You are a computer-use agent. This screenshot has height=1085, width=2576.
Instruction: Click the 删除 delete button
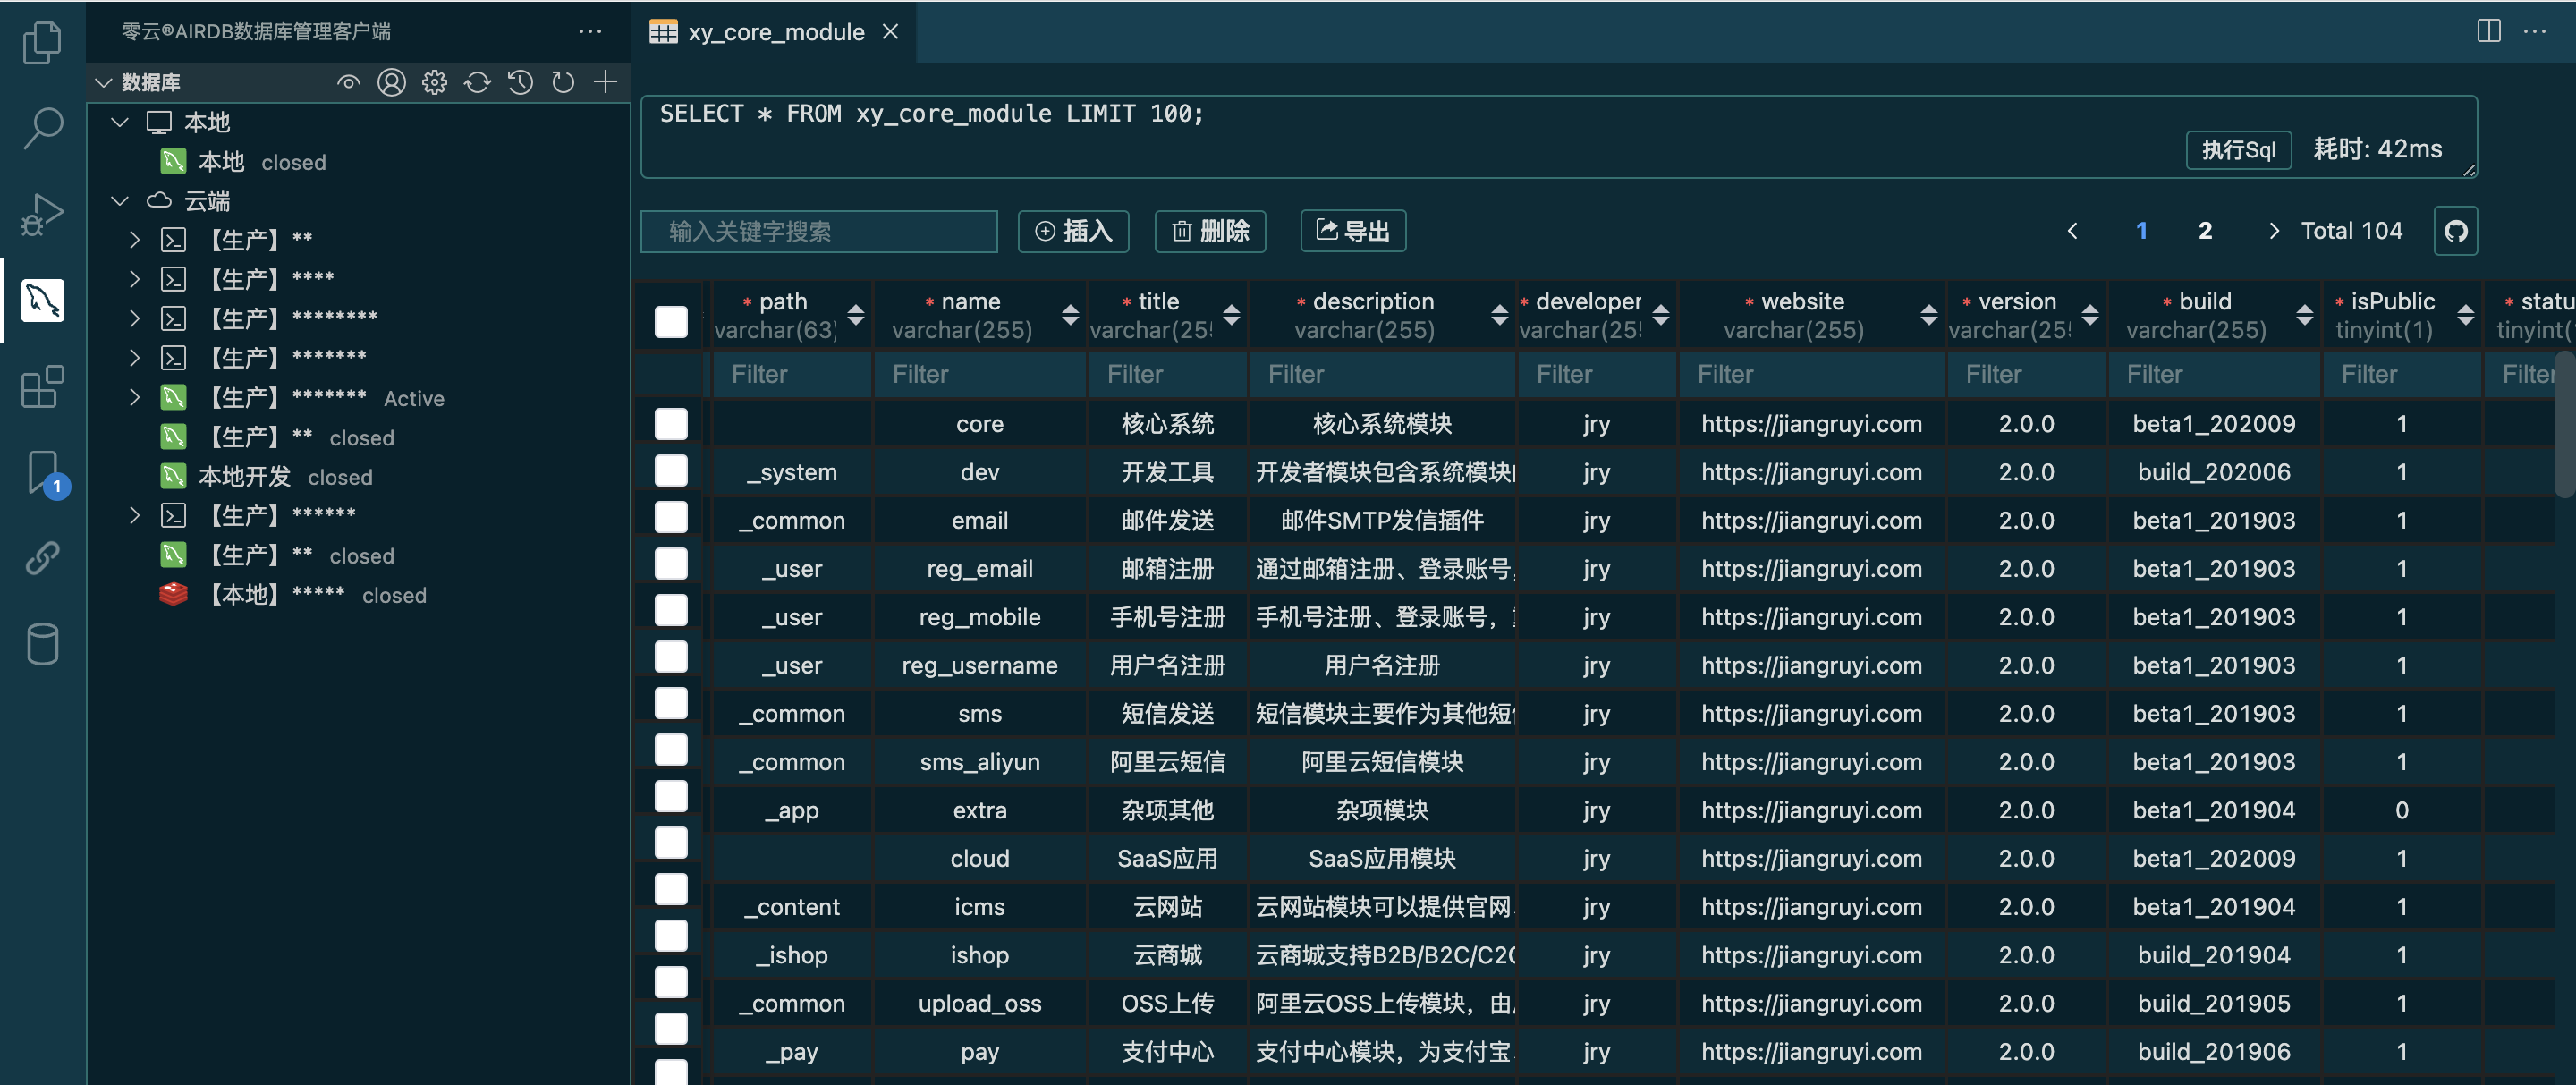click(x=1210, y=231)
